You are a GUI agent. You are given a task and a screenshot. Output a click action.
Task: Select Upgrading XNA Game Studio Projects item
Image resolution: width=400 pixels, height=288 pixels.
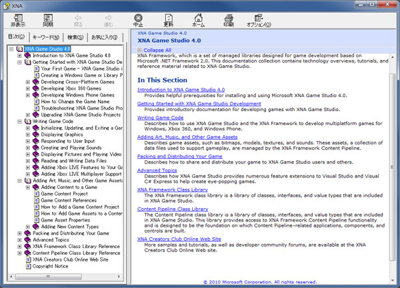click(x=81, y=115)
